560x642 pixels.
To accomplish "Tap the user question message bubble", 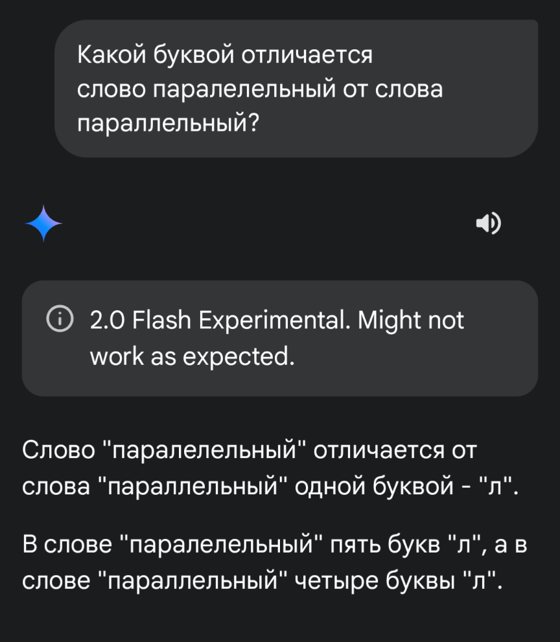I will tap(296, 88).
